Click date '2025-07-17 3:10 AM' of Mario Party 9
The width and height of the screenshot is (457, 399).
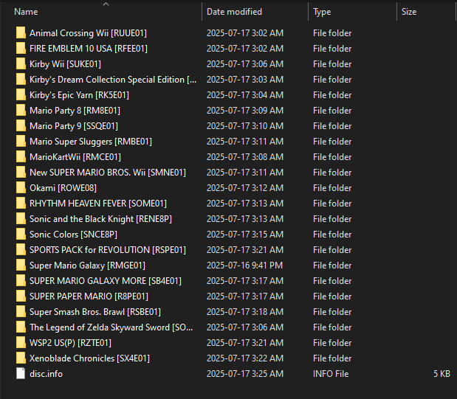[245, 126]
